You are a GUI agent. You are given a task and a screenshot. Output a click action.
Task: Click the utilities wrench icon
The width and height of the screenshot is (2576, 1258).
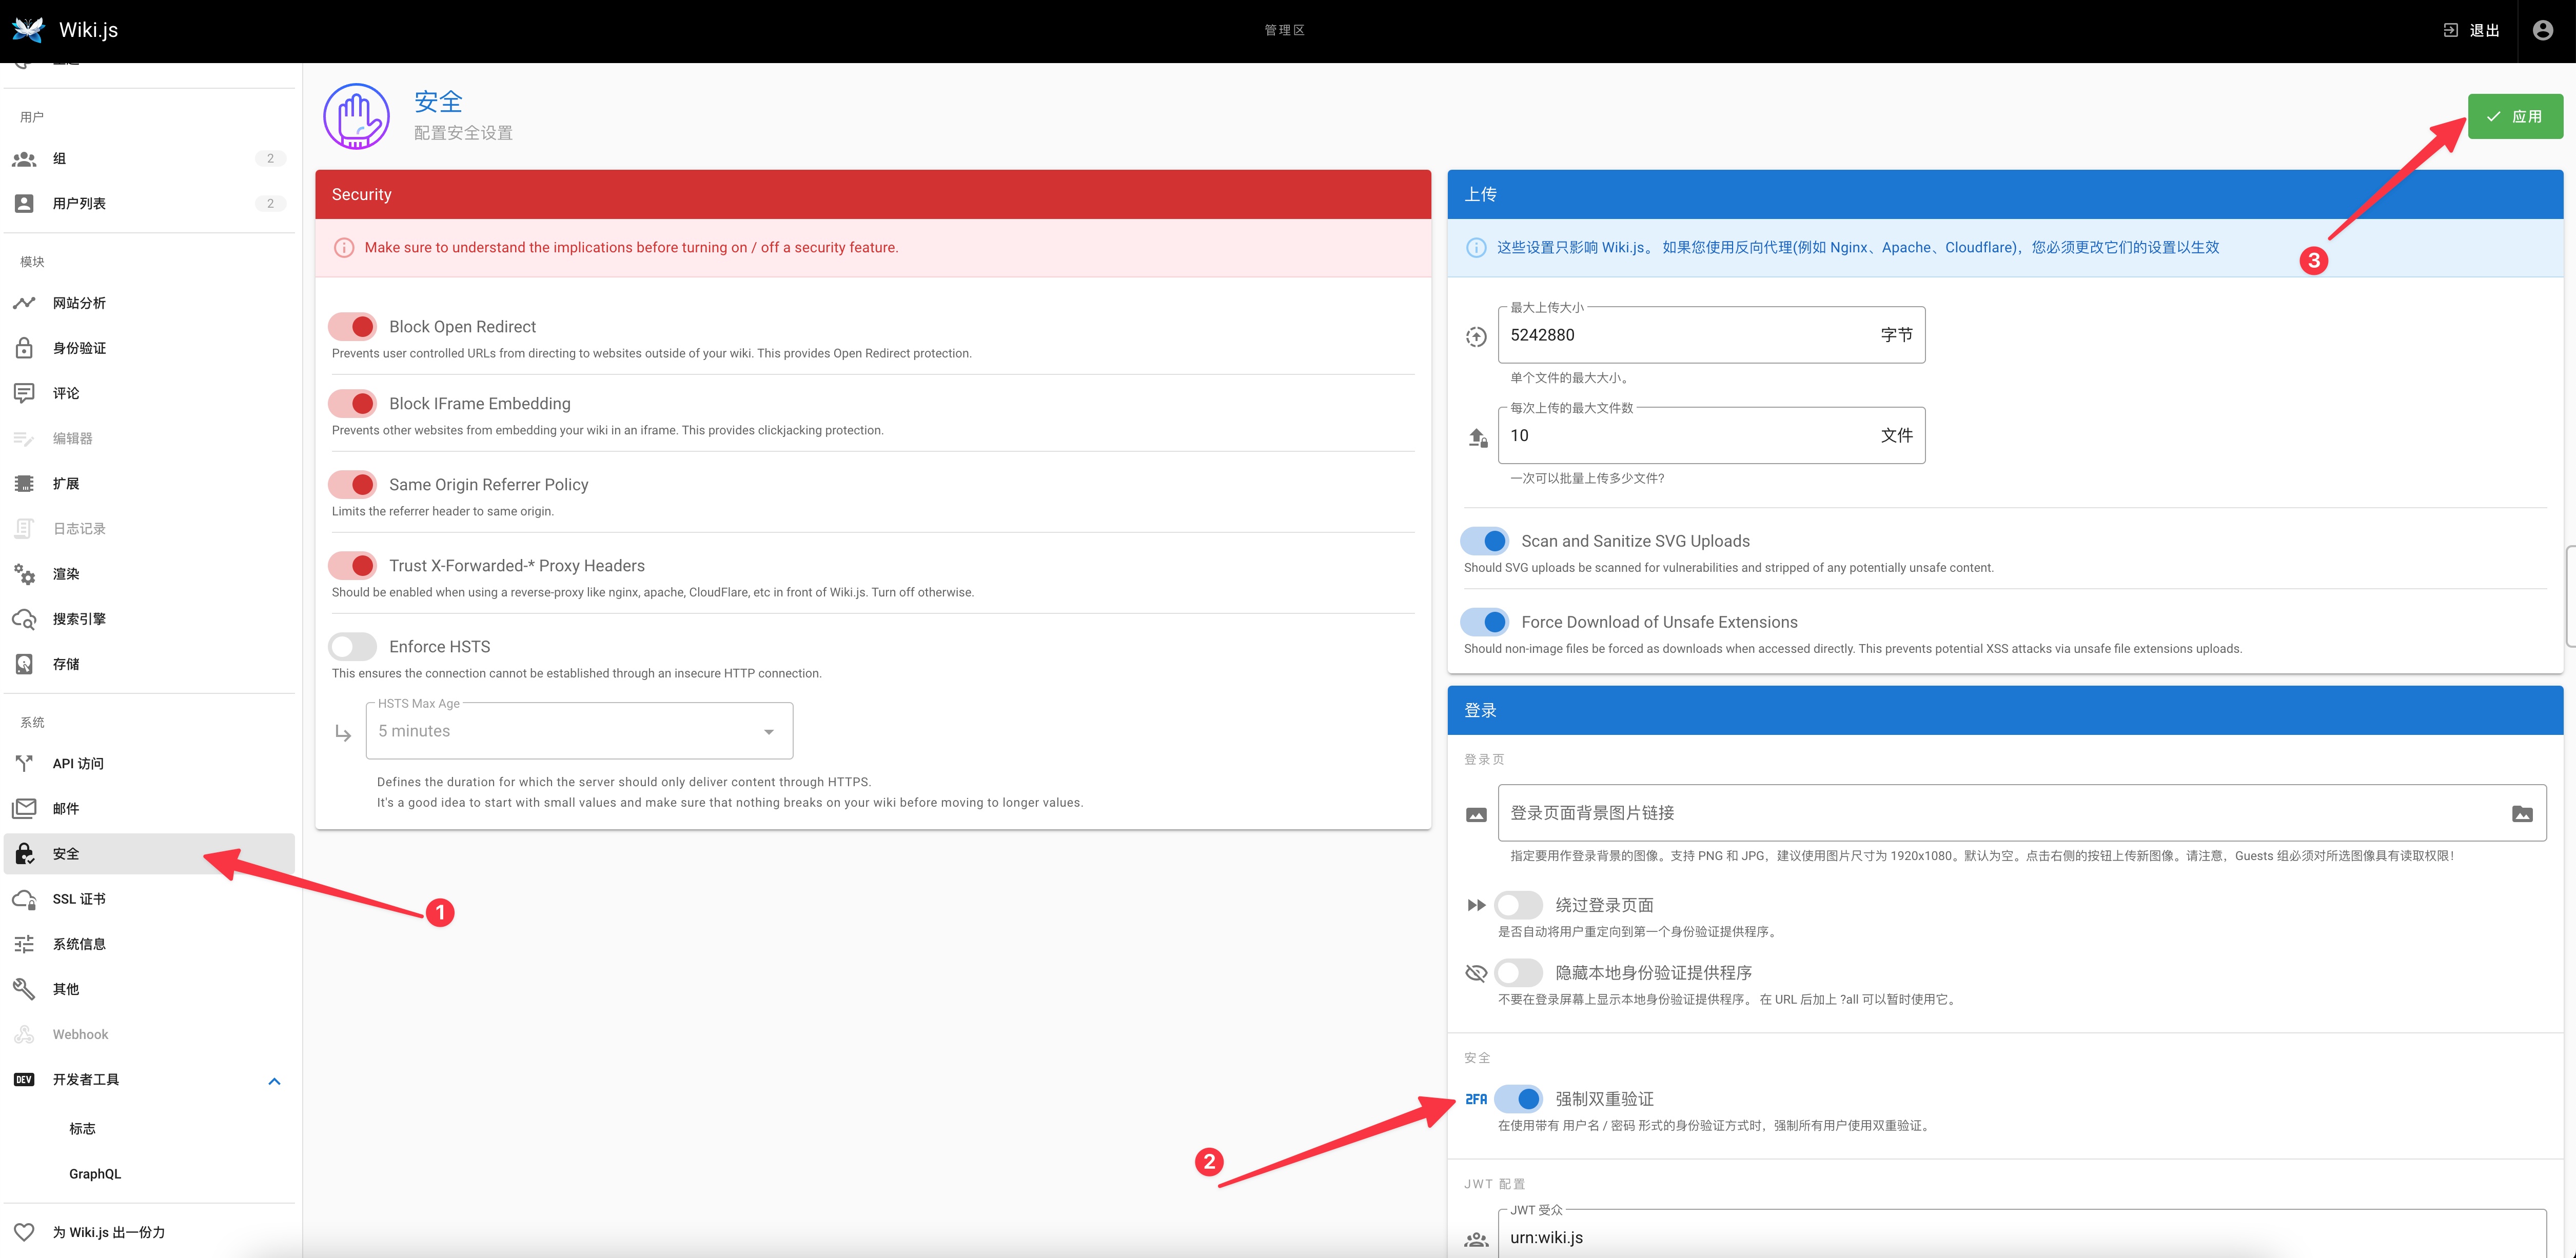click(24, 989)
